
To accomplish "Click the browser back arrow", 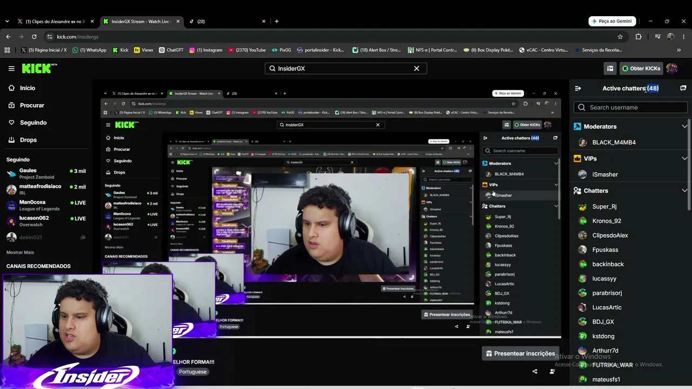I will pyautogui.click(x=8, y=37).
